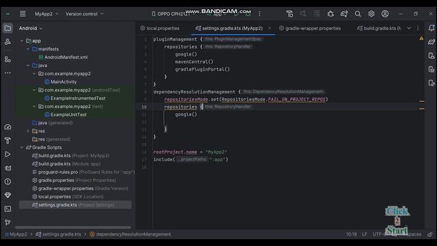The width and height of the screenshot is (437, 246).
Task: Collapse com.example.myapp2 (androidTest) package
Action: 34,90
